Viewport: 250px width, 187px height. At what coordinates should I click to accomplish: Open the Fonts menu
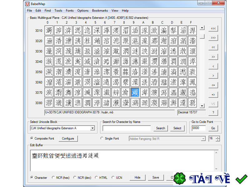tap(70, 11)
